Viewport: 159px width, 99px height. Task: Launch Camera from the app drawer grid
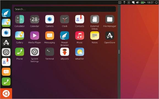[x=50, y=19]
